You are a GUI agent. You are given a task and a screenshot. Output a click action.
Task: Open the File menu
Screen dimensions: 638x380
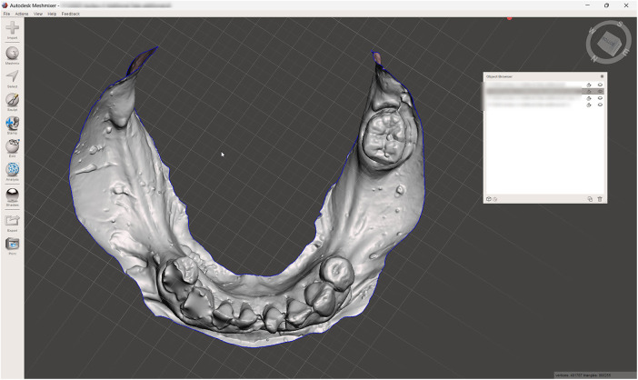point(6,14)
